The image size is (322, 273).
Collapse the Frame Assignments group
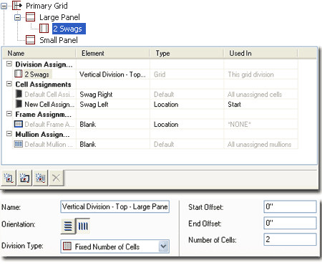9,114
